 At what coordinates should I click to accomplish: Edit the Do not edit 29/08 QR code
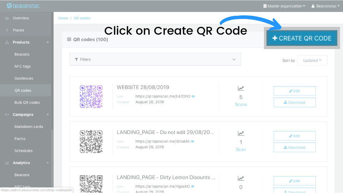[295, 136]
